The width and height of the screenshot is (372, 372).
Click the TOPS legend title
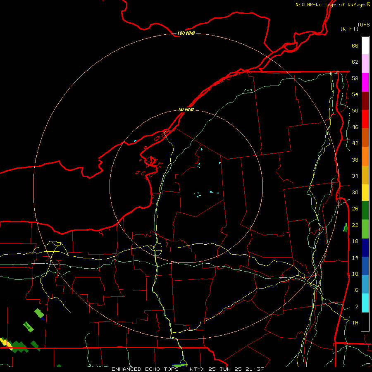[x=363, y=25]
